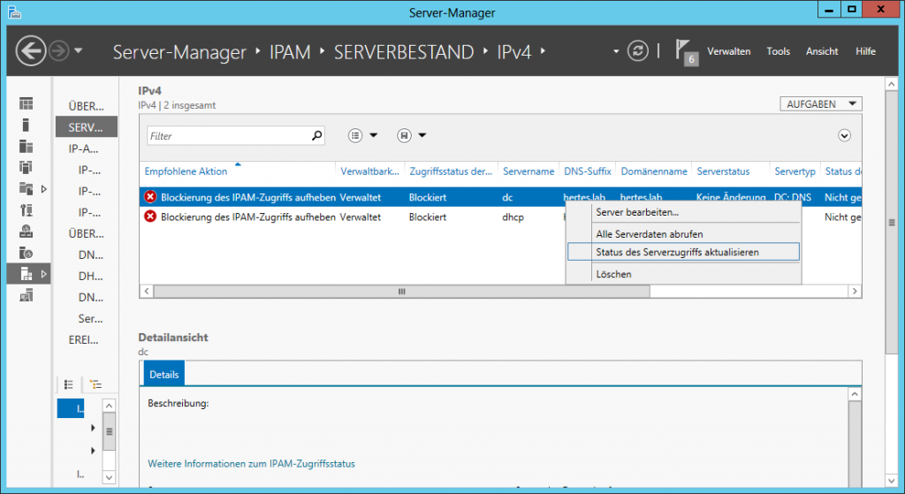
Task: Click the red error icon on dhcp row
Action: click(x=150, y=217)
